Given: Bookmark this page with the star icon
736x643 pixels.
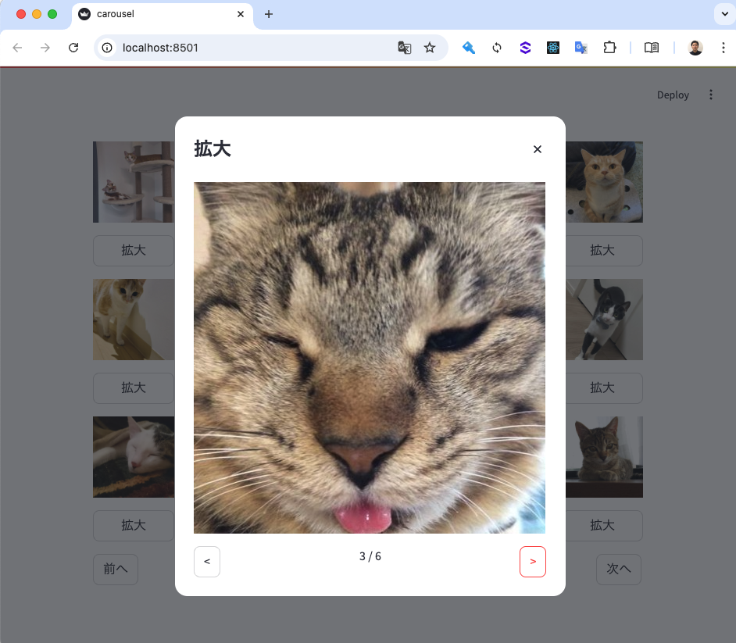Looking at the screenshot, I should click(430, 48).
